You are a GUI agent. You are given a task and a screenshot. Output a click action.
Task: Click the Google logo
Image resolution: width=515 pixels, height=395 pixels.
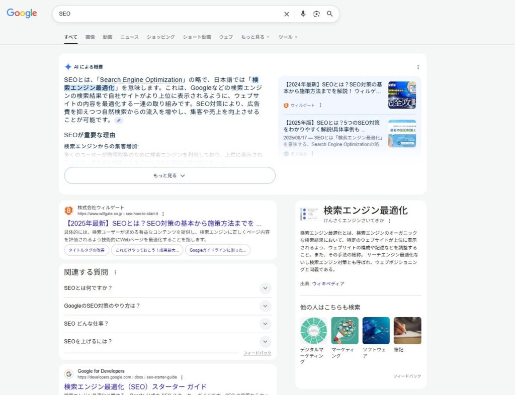[22, 14]
